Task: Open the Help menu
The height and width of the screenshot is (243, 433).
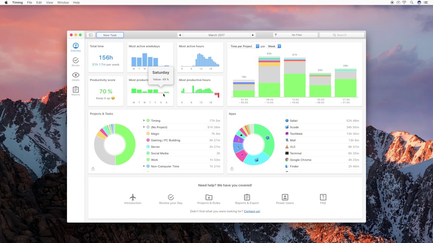Action: [x=76, y=2]
